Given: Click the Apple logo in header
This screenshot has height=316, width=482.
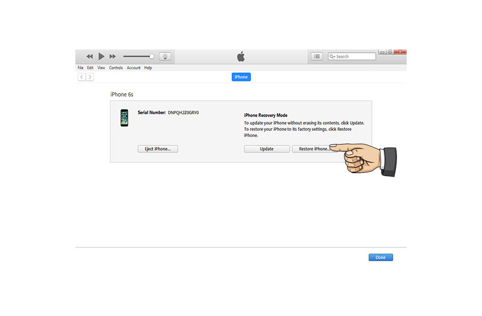Looking at the screenshot, I should (241, 56).
